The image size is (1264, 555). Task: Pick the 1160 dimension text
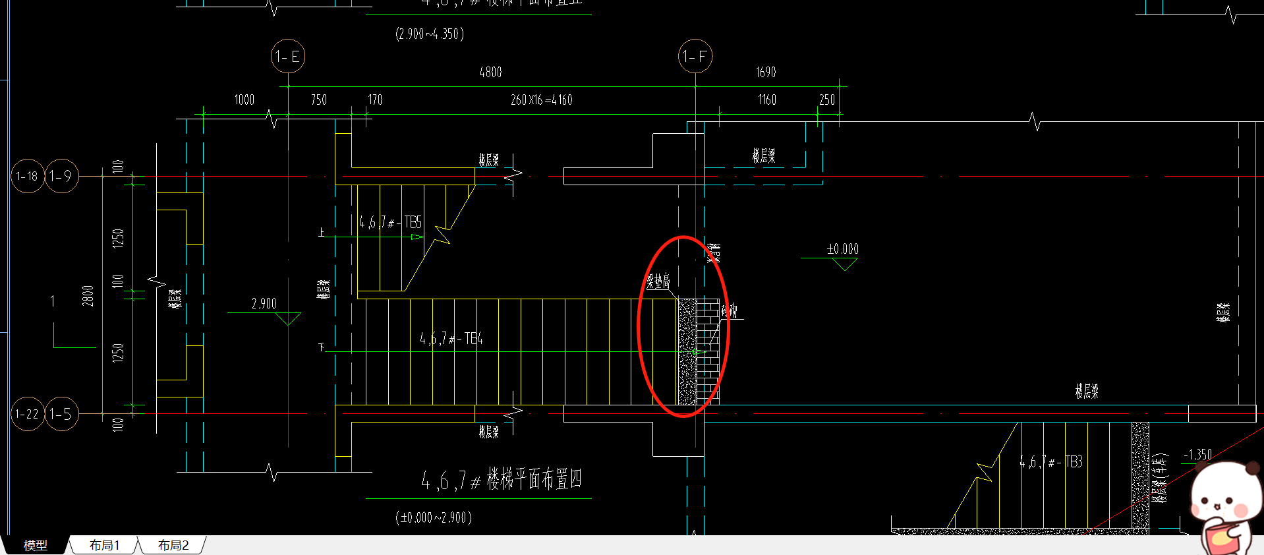pos(767,100)
